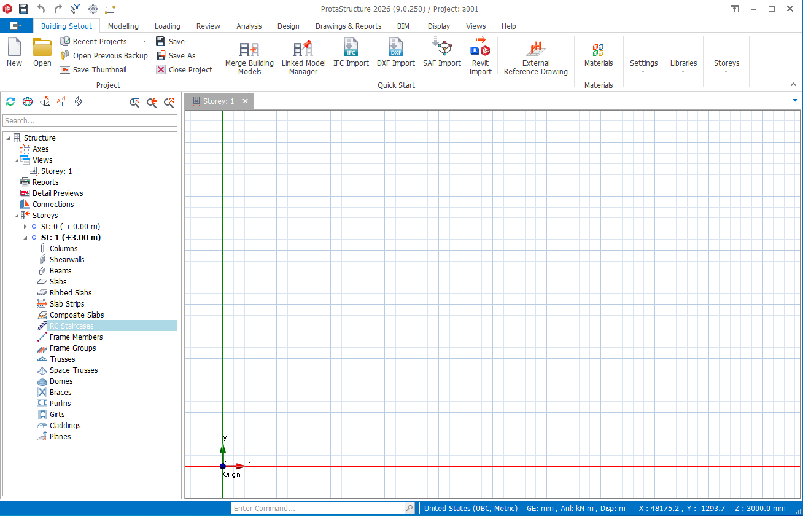The image size is (803, 516).
Task: Click External Reference Drawing icon
Action: click(x=536, y=49)
